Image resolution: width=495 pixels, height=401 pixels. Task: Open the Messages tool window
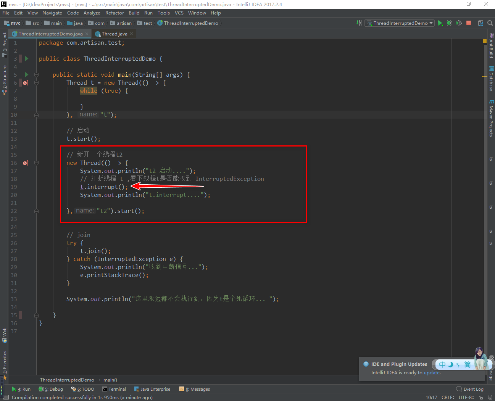tap(195, 389)
